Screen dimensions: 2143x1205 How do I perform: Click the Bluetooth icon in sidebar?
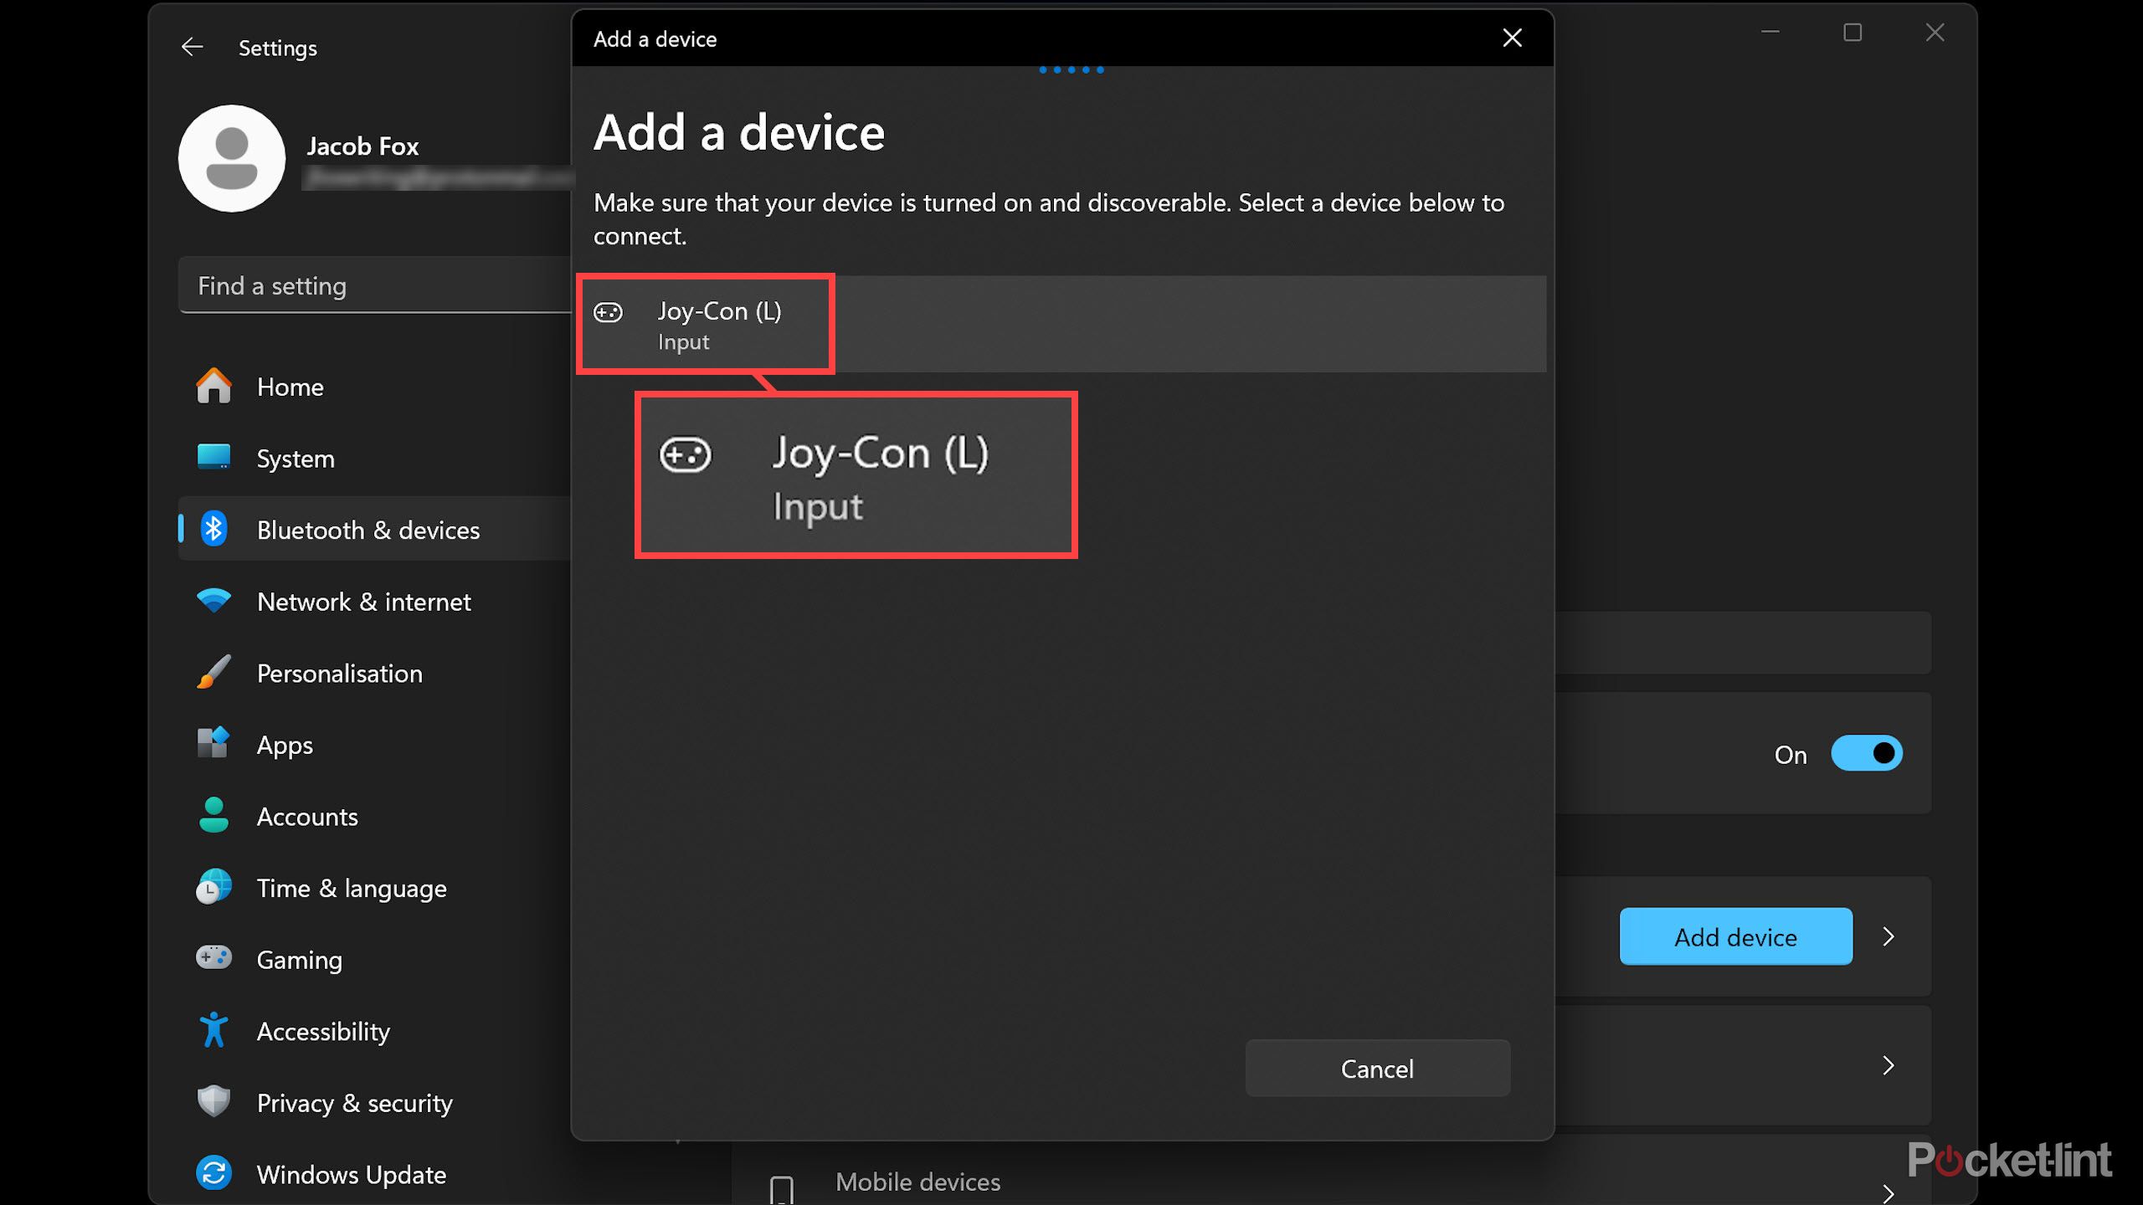click(213, 530)
